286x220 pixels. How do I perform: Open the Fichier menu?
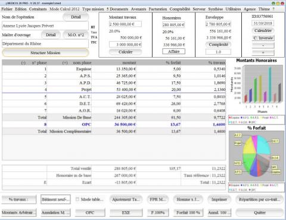7,9
